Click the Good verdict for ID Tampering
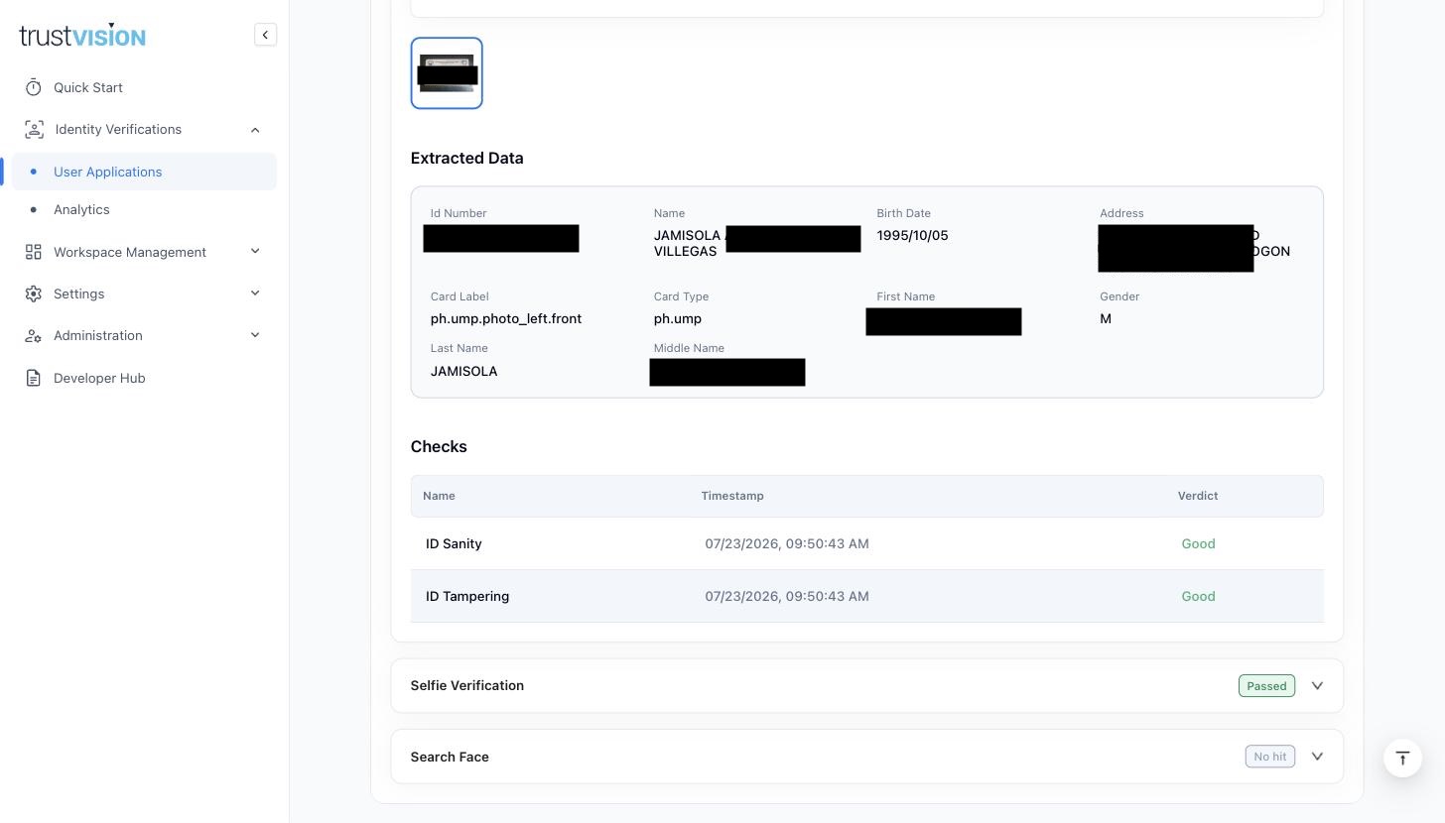The image size is (1445, 823). (1198, 596)
